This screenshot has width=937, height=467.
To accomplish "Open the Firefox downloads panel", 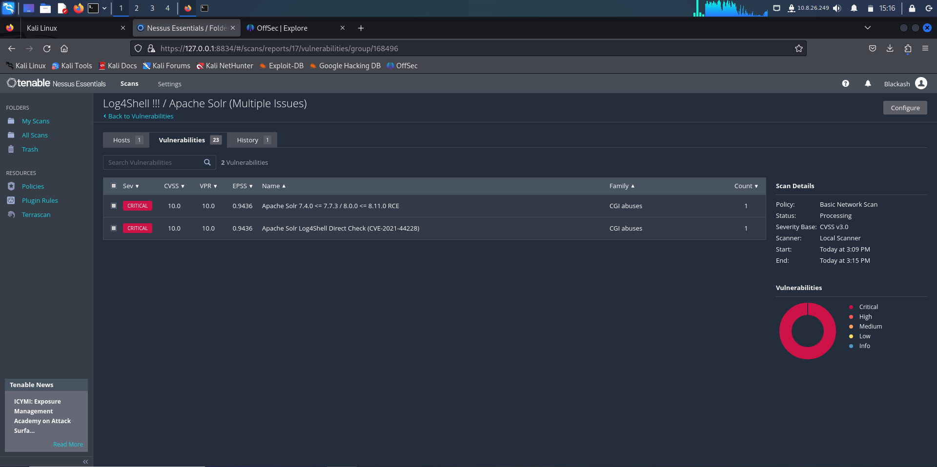I will tap(890, 48).
